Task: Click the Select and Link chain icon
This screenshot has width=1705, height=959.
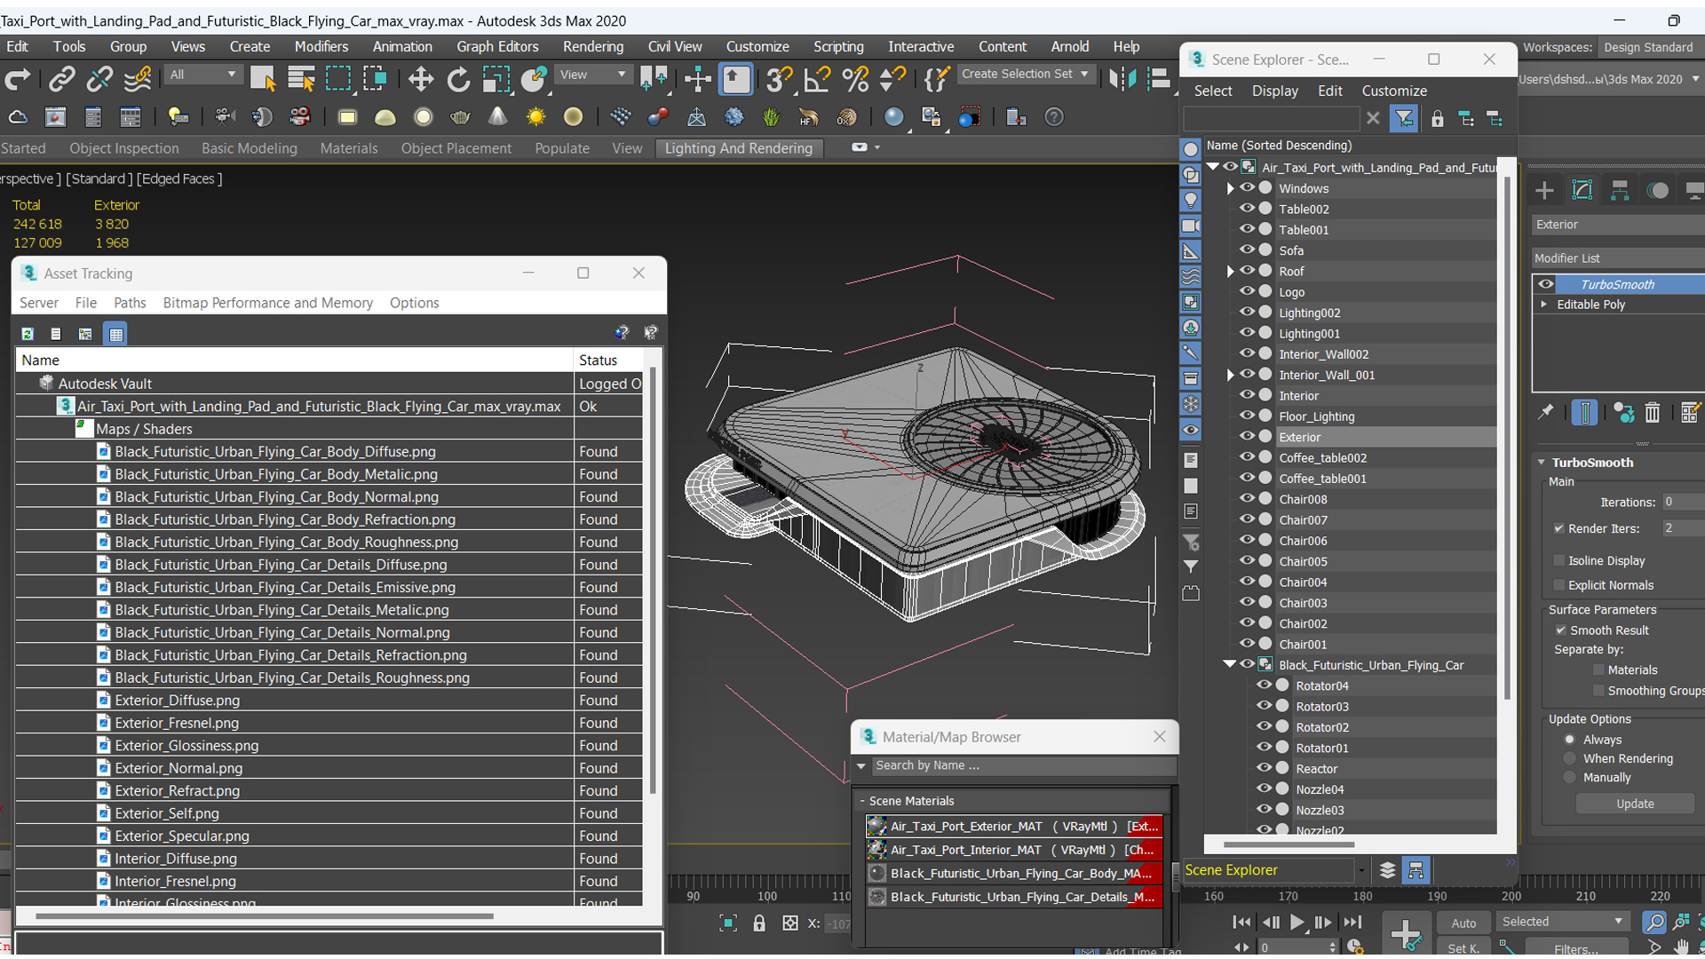Action: 61,80
